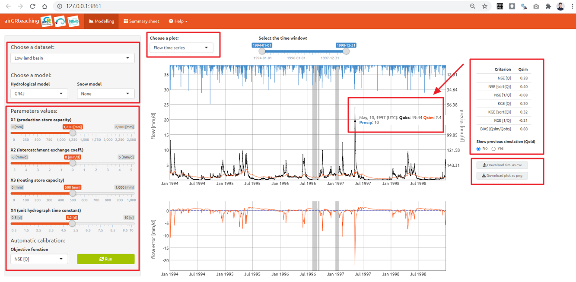Click the X1 production store capacity slider handle
The width and height of the screenshot is (576, 282).
click(x=73, y=133)
